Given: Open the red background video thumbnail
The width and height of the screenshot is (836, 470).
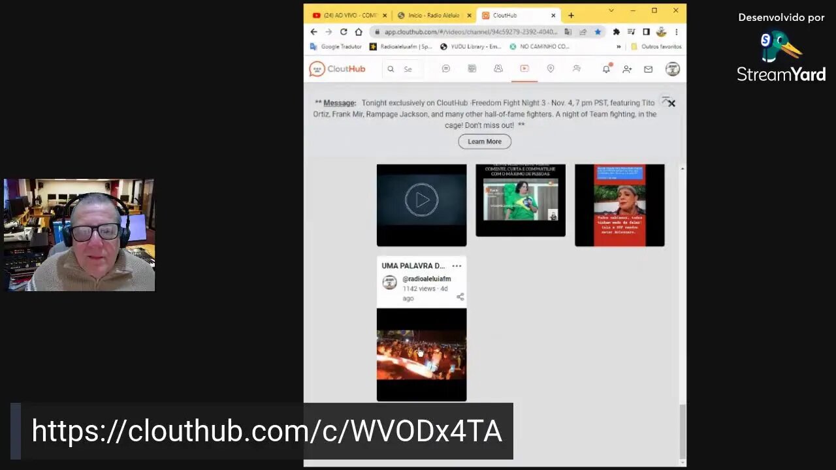Looking at the screenshot, I should pyautogui.click(x=620, y=205).
